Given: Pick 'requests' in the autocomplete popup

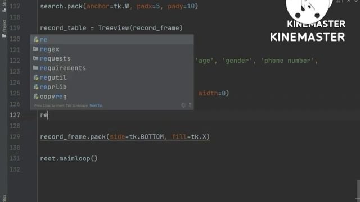Looking at the screenshot, I should click(x=112, y=58).
